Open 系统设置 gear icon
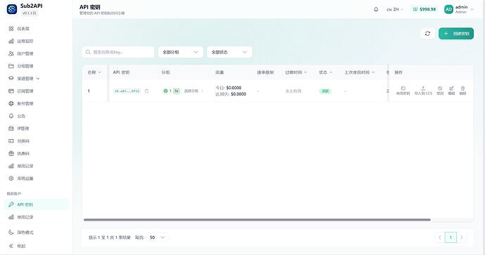This screenshot has width=485, height=255. pos(11,178)
